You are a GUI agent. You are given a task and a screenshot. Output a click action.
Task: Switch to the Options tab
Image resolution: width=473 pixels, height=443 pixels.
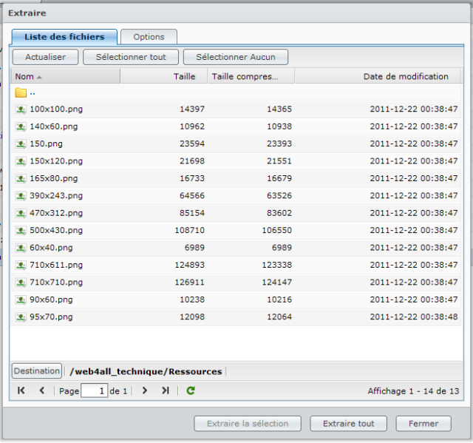click(149, 37)
